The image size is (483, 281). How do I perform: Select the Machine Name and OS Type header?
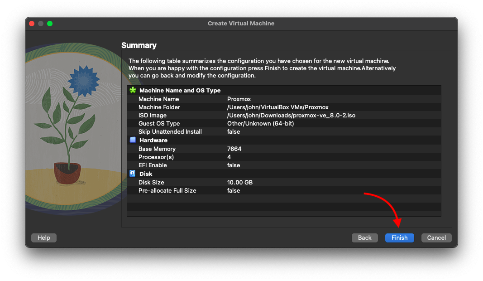click(180, 90)
